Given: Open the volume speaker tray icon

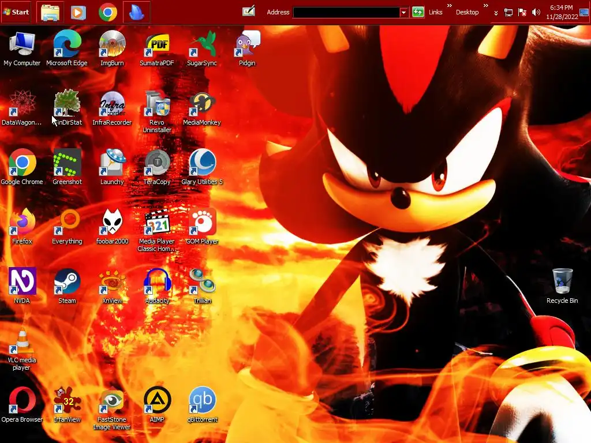Looking at the screenshot, I should pyautogui.click(x=536, y=13).
